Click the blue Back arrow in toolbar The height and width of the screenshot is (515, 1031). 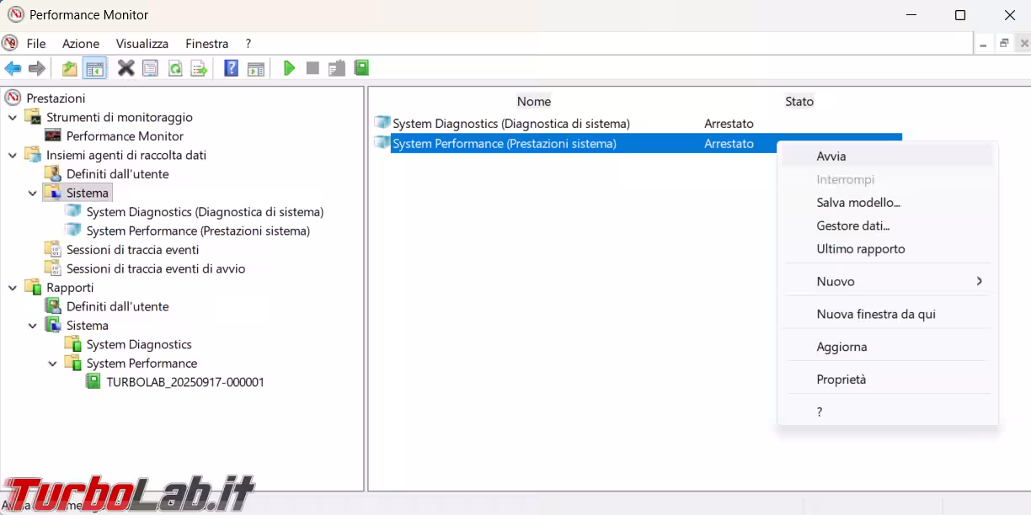coord(13,68)
